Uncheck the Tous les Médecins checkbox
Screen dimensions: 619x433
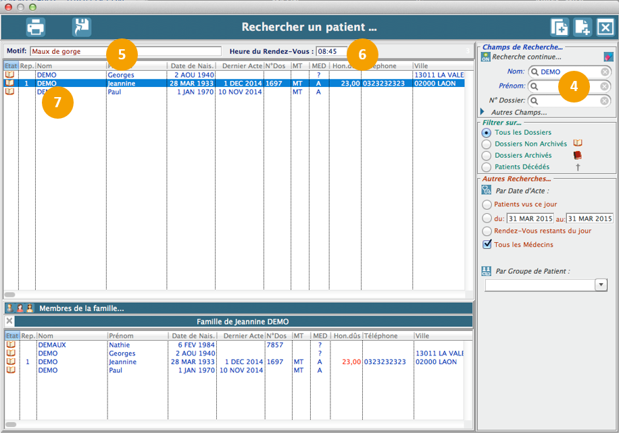point(487,244)
